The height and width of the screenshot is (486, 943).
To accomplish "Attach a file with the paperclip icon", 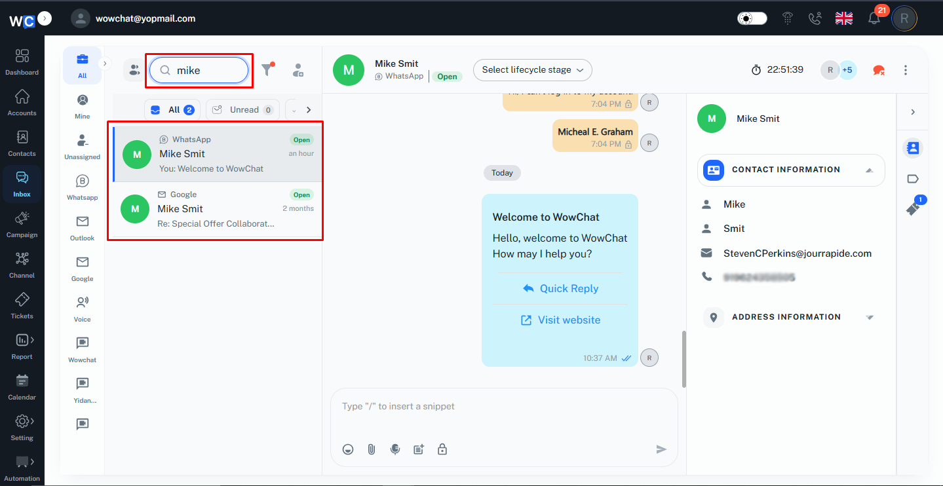I will (x=371, y=449).
